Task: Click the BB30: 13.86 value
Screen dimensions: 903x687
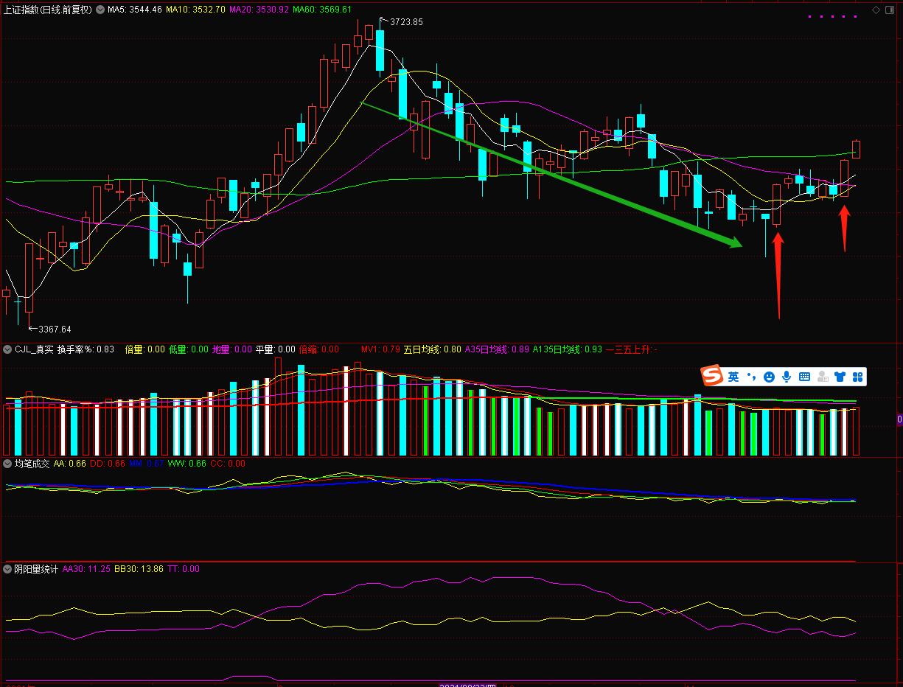Action: (x=139, y=569)
